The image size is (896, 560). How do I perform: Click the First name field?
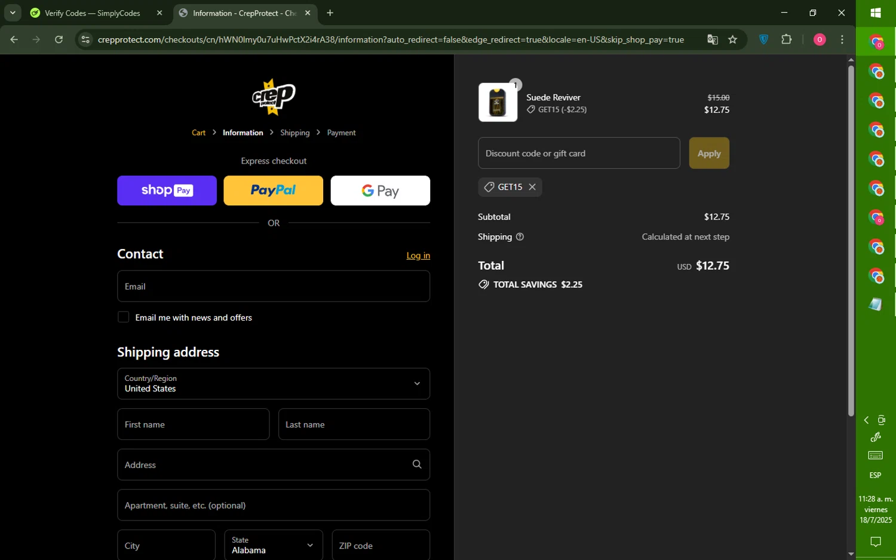coord(193,424)
